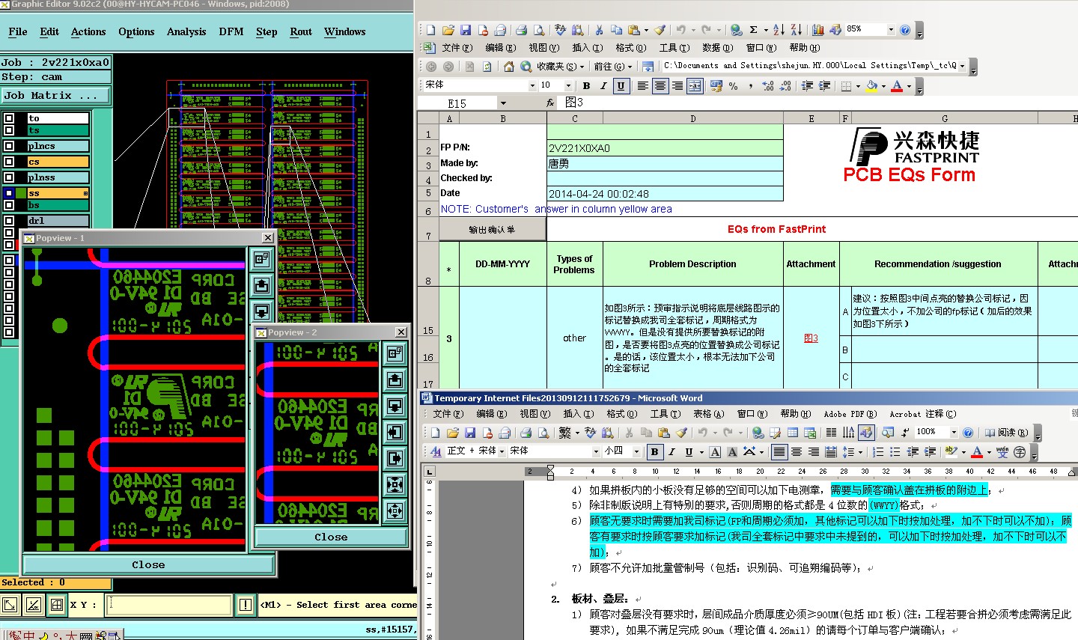The height and width of the screenshot is (640, 1078).
Task: Click the Excel Merge and Center icon
Action: coord(695,86)
